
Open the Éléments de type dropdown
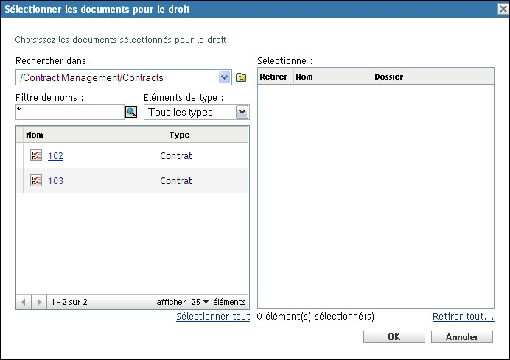(x=242, y=112)
